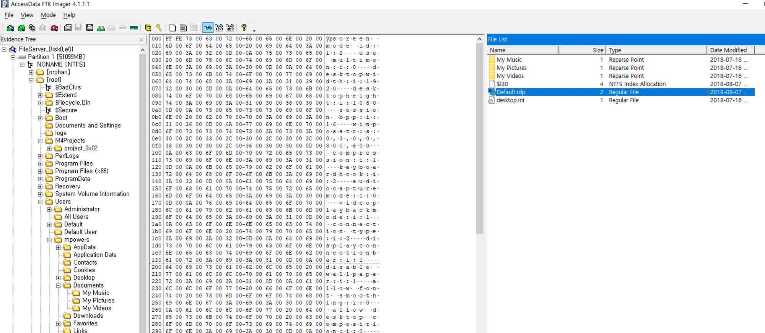Screen dimensions: 765x333
Task: Select Default.rdp in the File List
Action: 621,92
